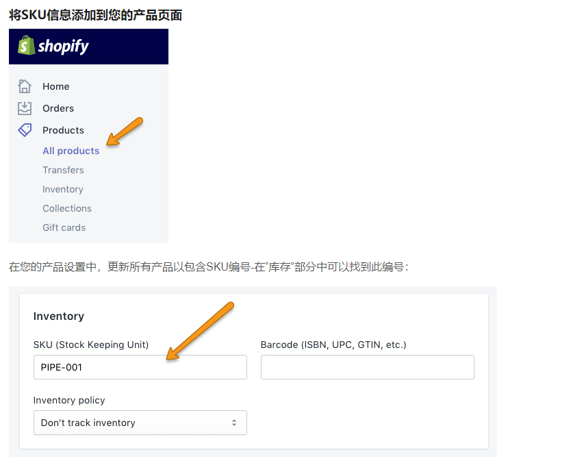Image resolution: width=569 pixels, height=461 pixels.
Task: Focus the empty Barcode input field
Action: 367,367
